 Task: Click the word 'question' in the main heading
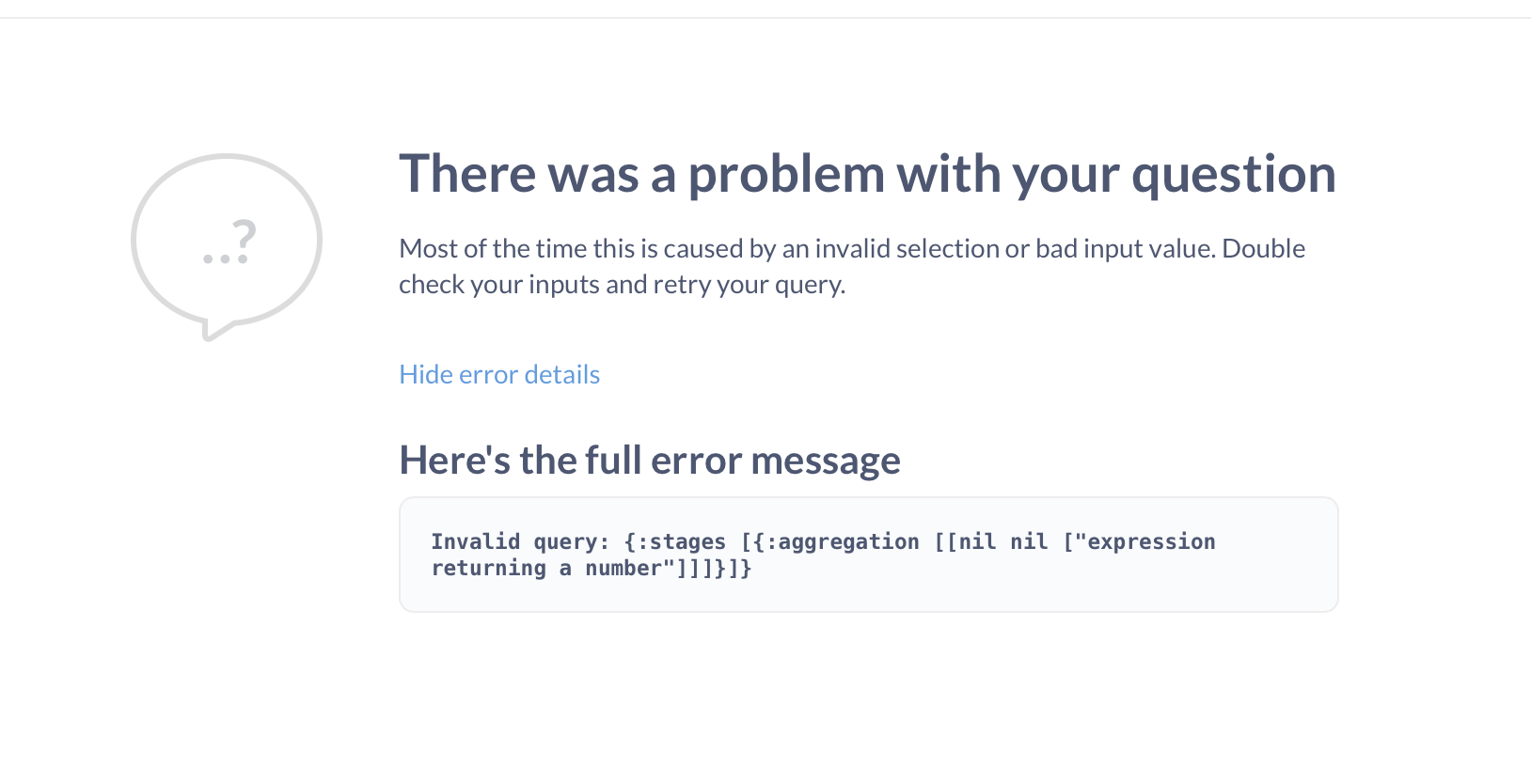1234,176
